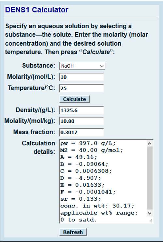Click the Refresh button
Screen dimensions: 163x242
[73, 232]
